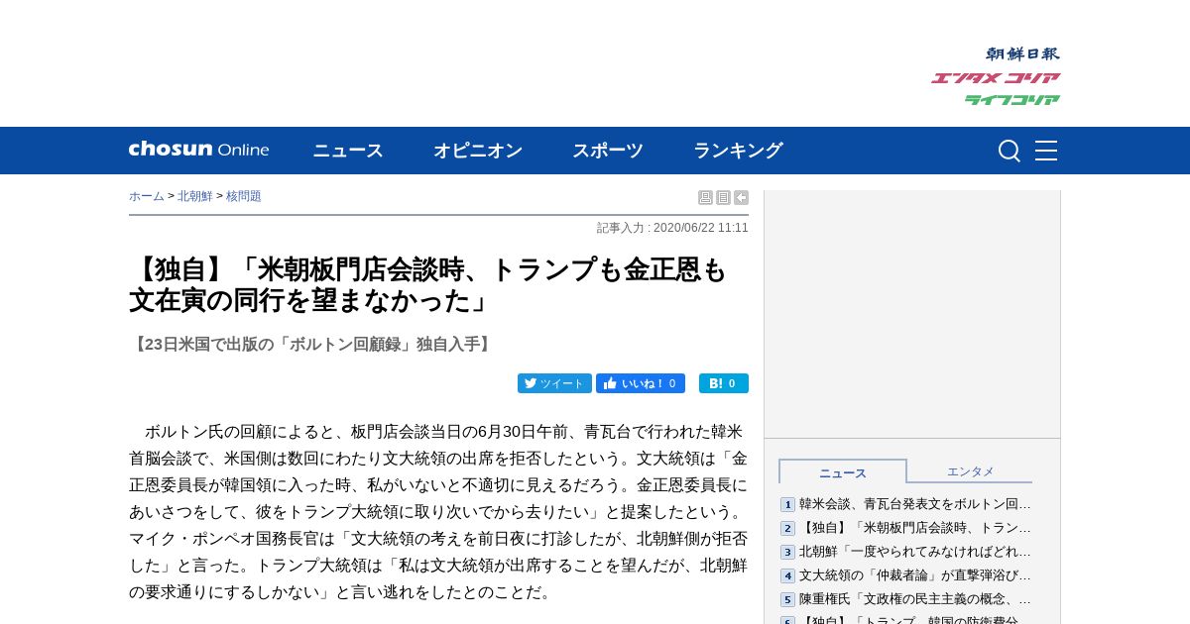
Task: Switch to the エンタメ ranking tab
Action: [970, 471]
